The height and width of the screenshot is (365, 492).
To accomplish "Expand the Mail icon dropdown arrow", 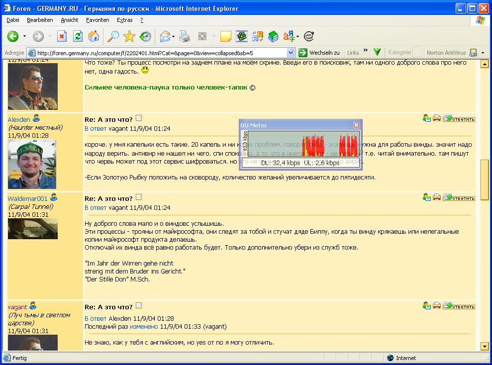I will [174, 36].
